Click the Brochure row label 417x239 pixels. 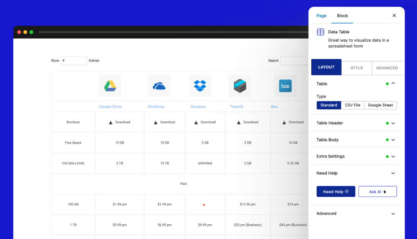pyautogui.click(x=73, y=122)
